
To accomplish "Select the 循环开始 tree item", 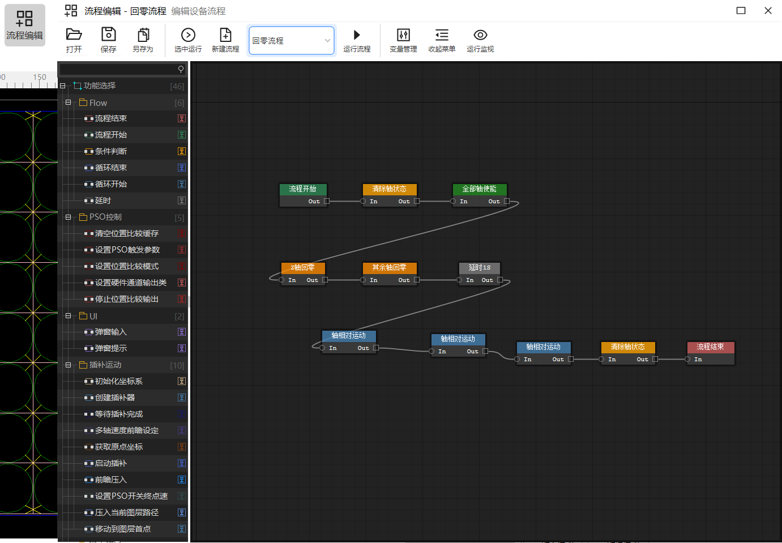I will (x=111, y=184).
